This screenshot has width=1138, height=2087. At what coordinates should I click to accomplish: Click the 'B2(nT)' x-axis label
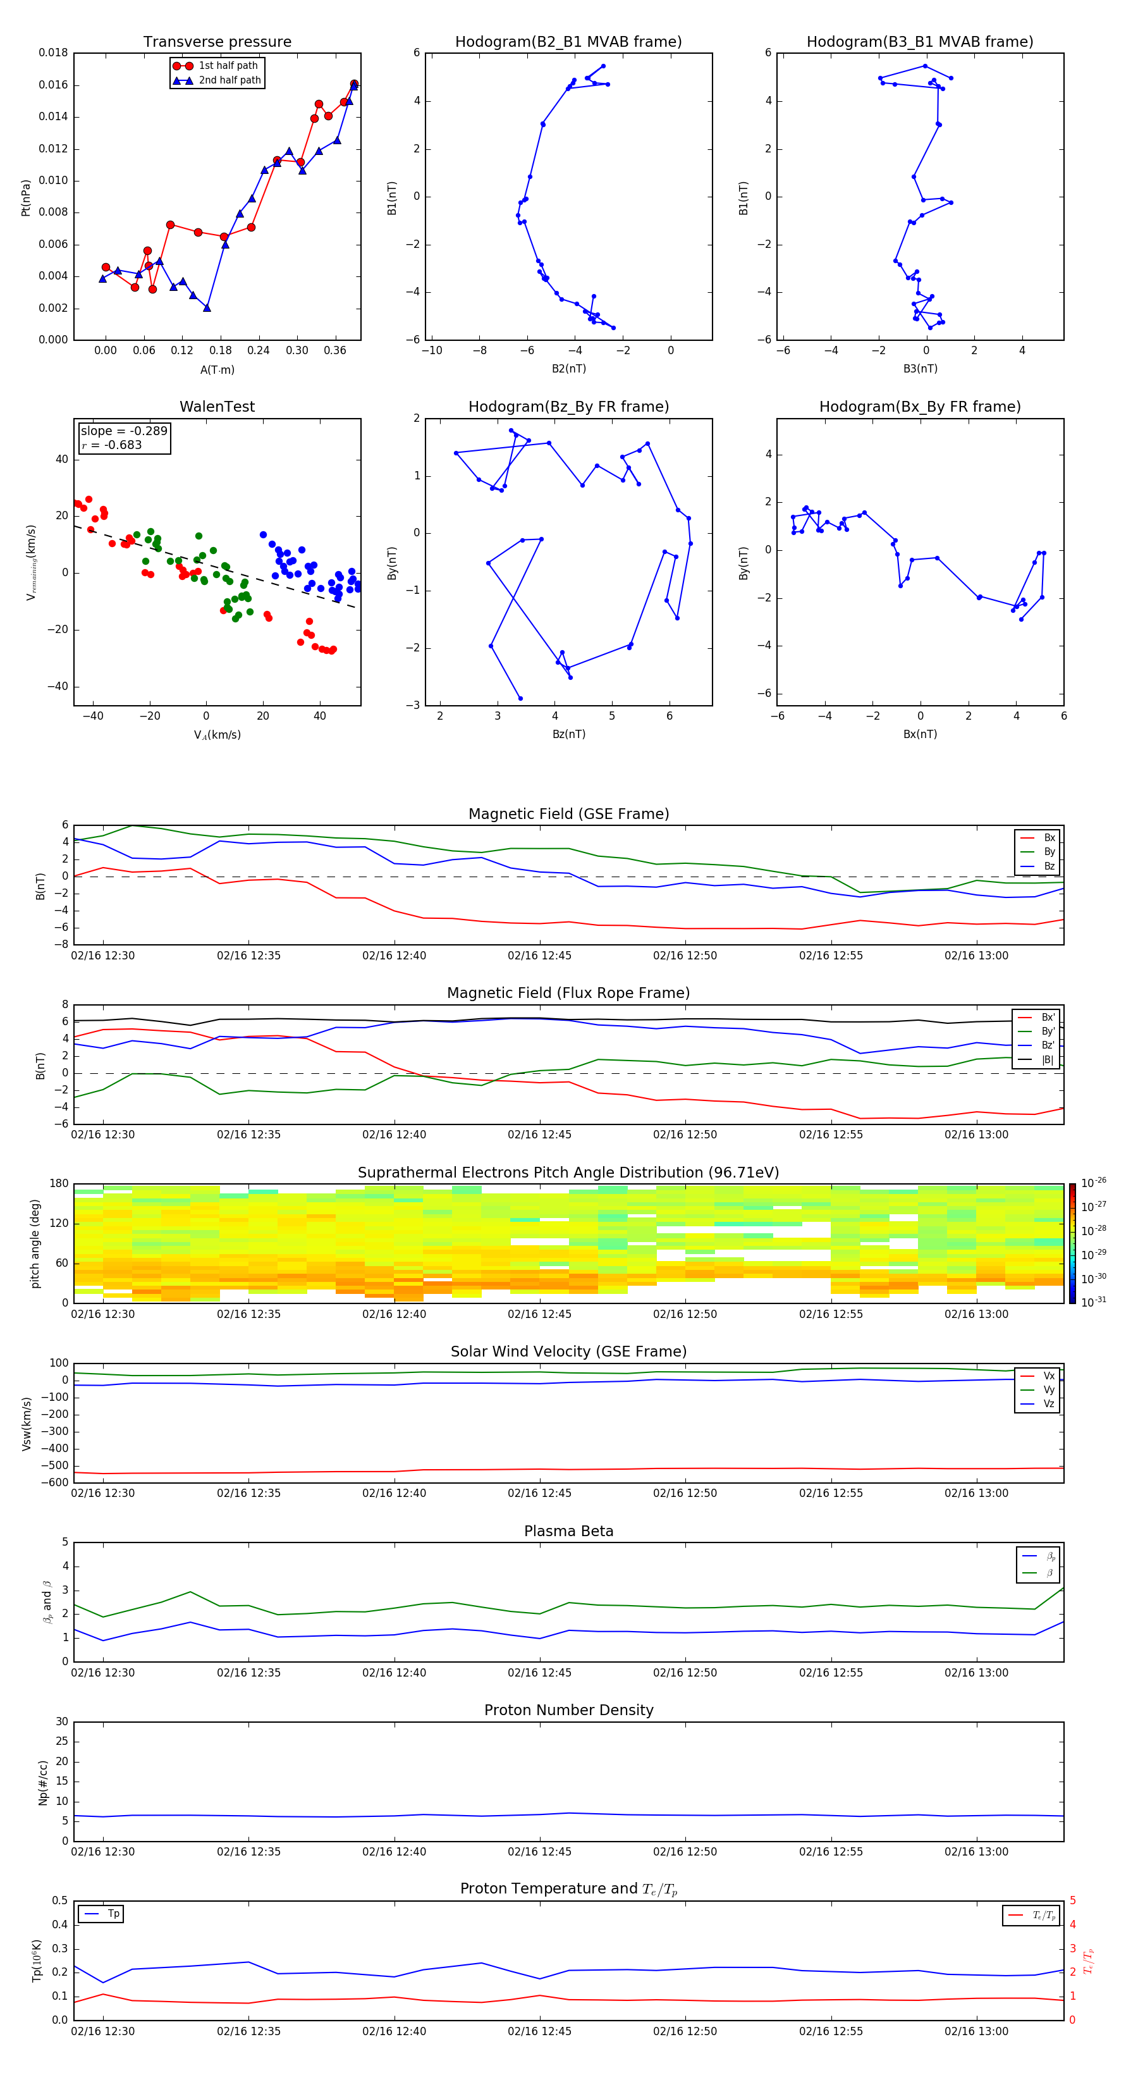coord(568,369)
